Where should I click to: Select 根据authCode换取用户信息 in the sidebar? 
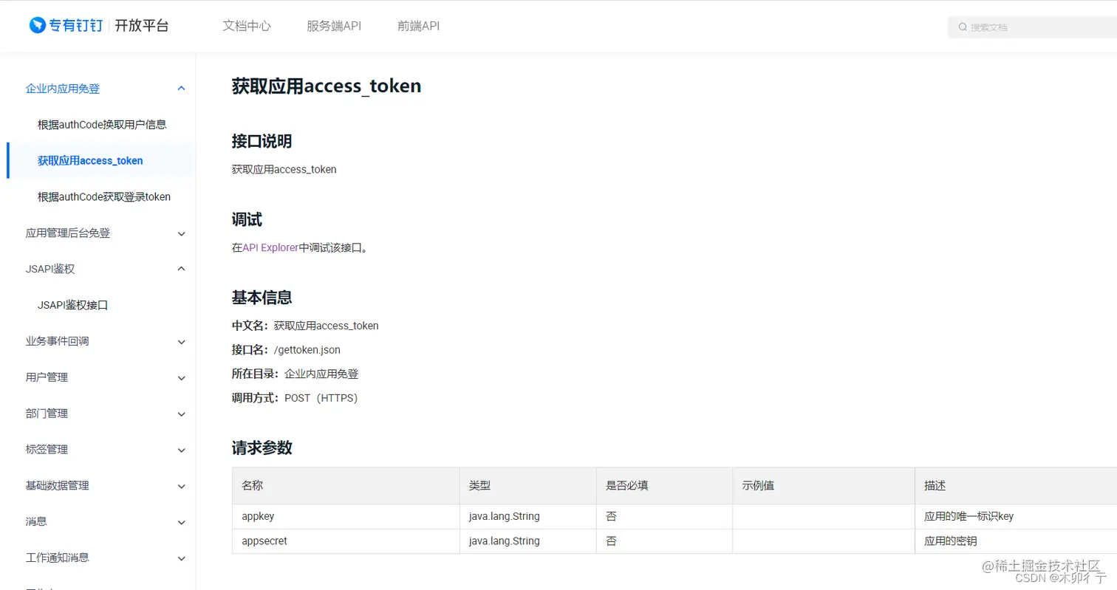[x=100, y=124]
